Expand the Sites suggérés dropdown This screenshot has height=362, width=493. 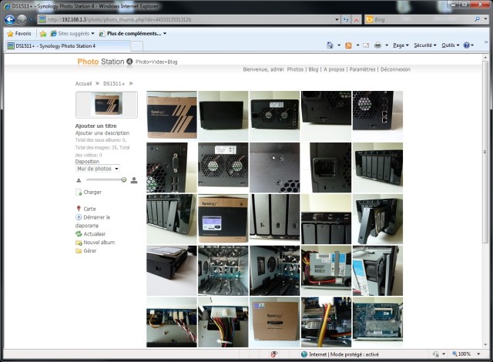pyautogui.click(x=92, y=33)
